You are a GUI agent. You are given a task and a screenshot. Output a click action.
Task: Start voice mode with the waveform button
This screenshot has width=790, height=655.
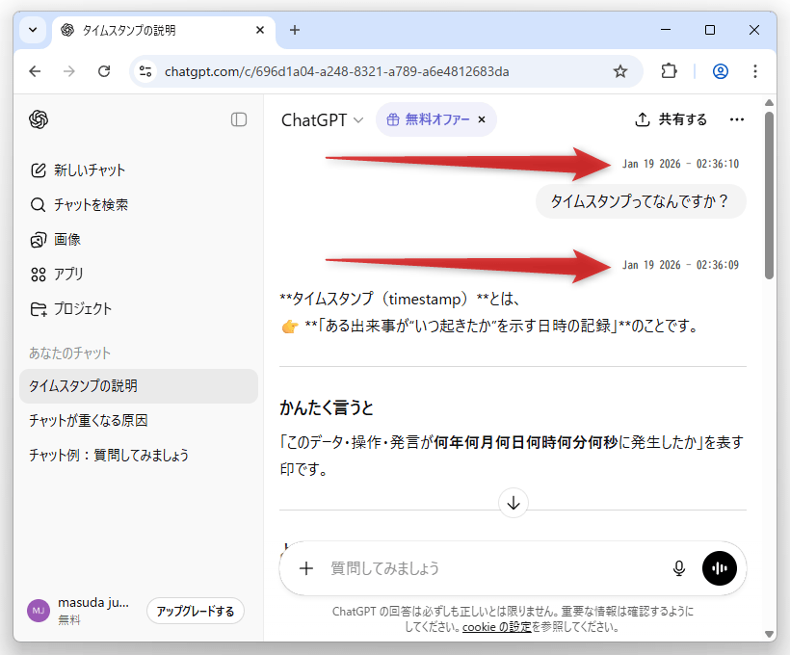pos(720,568)
